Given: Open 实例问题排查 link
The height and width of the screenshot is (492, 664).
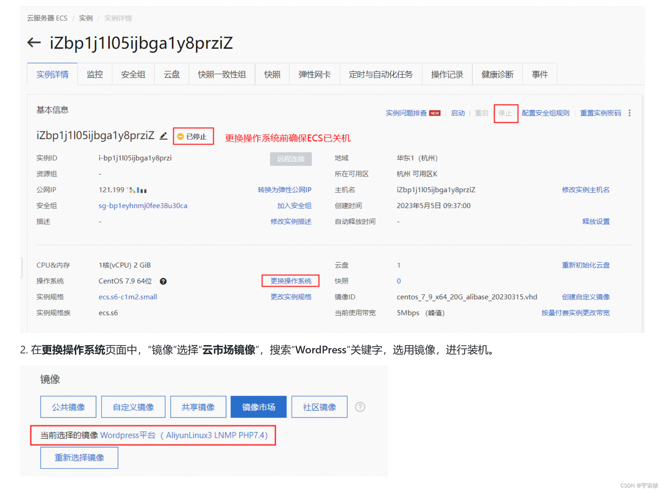Looking at the screenshot, I should [406, 113].
